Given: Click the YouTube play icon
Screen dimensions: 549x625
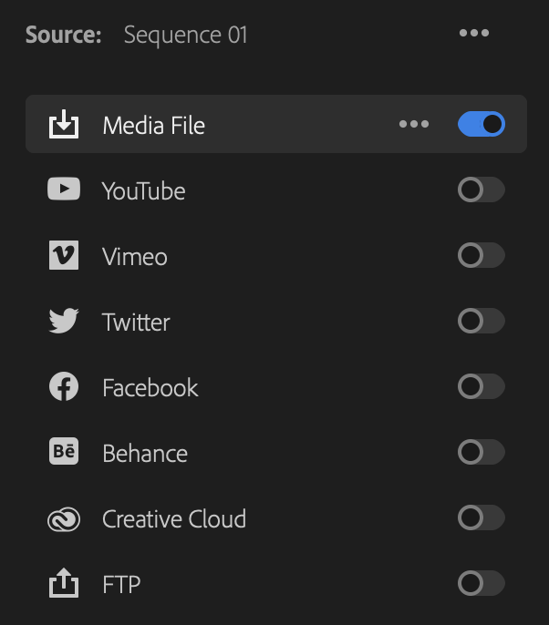Looking at the screenshot, I should (64, 189).
